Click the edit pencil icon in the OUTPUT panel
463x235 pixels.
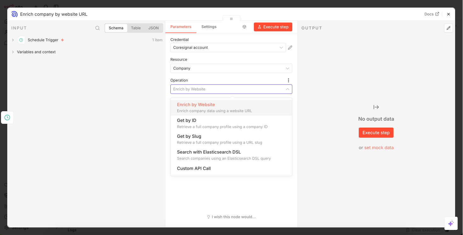pos(449,28)
